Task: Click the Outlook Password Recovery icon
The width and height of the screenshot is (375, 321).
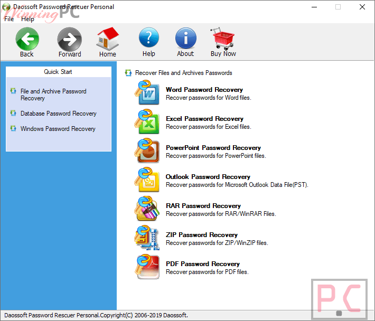Action: [147, 180]
